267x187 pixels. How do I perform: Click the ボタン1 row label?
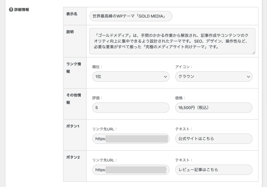73,126
